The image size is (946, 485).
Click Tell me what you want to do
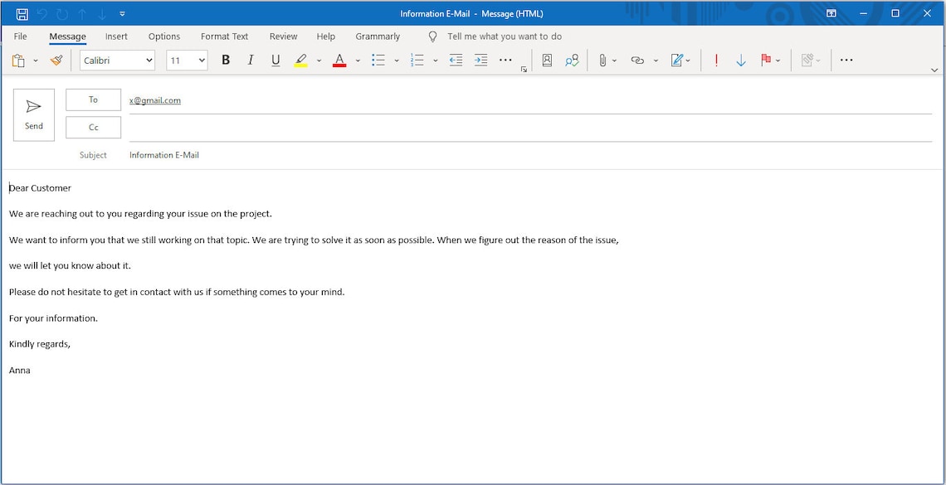[x=505, y=36]
